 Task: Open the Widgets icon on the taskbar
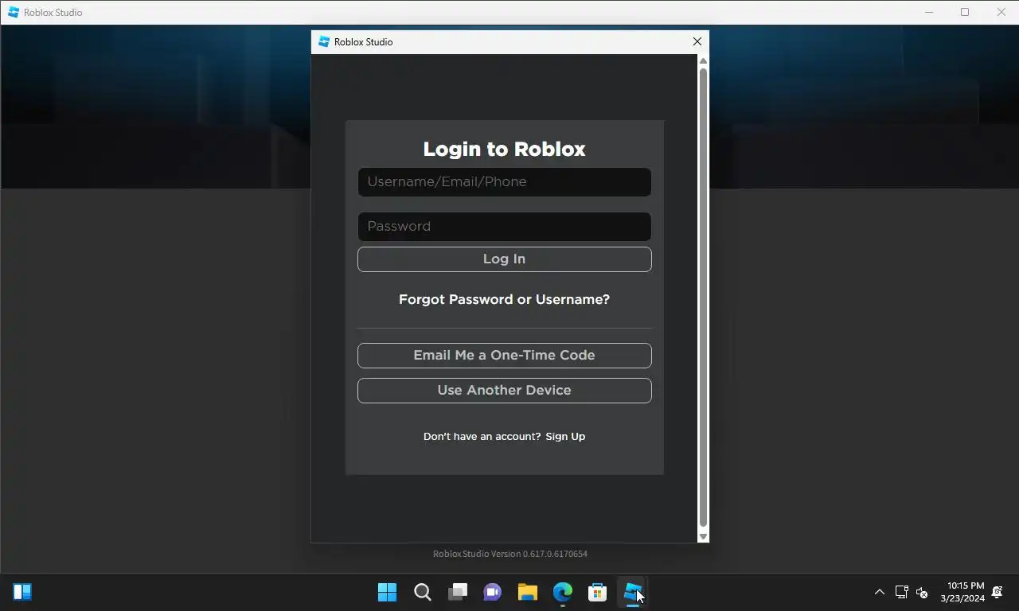pos(22,593)
